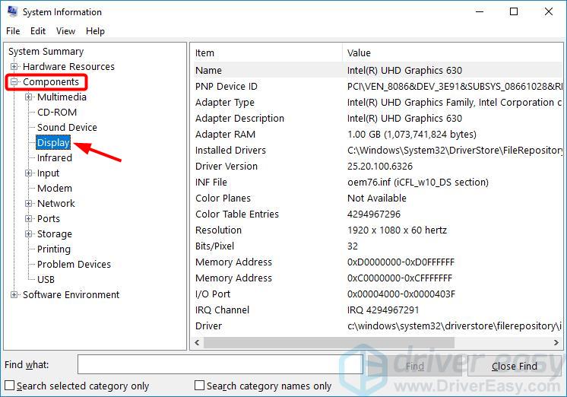The width and height of the screenshot is (567, 397).
Task: Enable Search category names only checkbox
Action: 200,386
